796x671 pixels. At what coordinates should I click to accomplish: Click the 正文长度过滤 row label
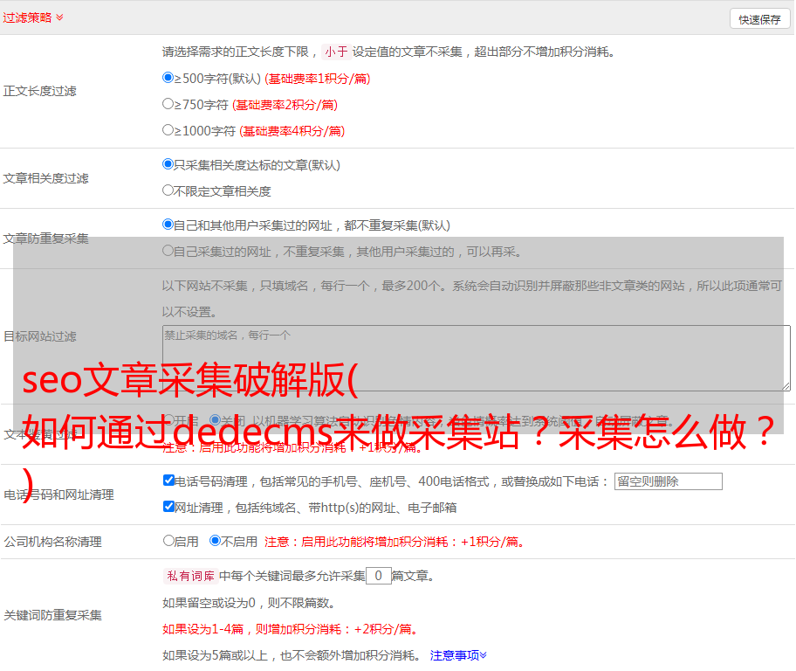[39, 91]
